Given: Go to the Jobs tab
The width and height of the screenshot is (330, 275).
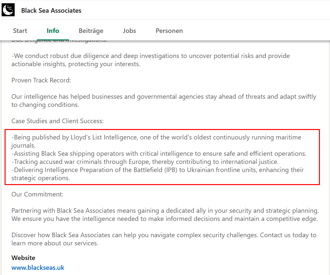Looking at the screenshot, I should pos(129,31).
